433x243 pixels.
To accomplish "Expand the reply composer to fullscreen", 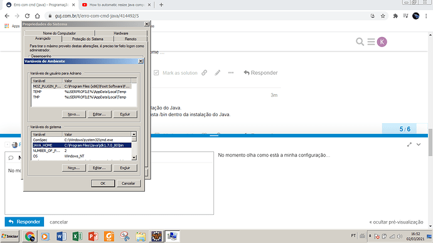I will [x=409, y=144].
